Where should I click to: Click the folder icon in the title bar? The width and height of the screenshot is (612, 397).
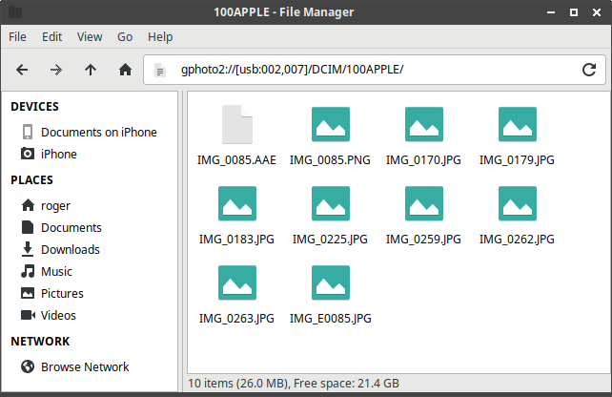(x=15, y=12)
